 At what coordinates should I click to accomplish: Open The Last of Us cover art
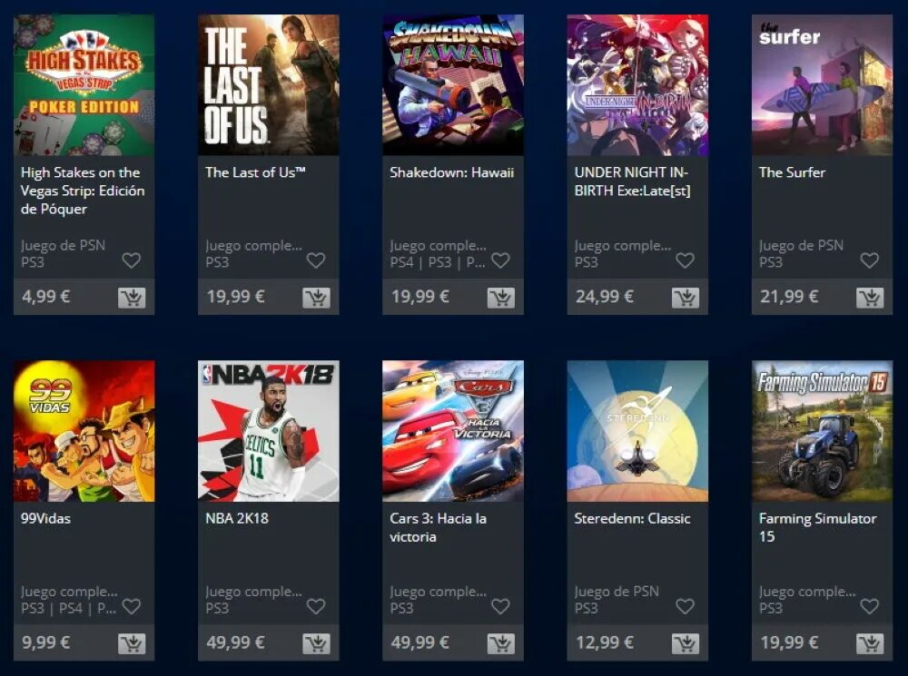269,85
